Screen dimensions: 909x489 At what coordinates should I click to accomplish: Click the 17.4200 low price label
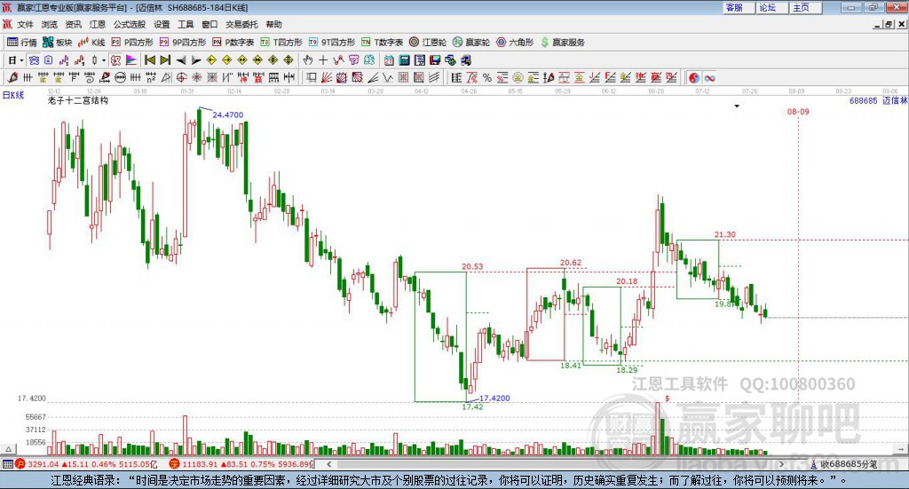pos(494,398)
